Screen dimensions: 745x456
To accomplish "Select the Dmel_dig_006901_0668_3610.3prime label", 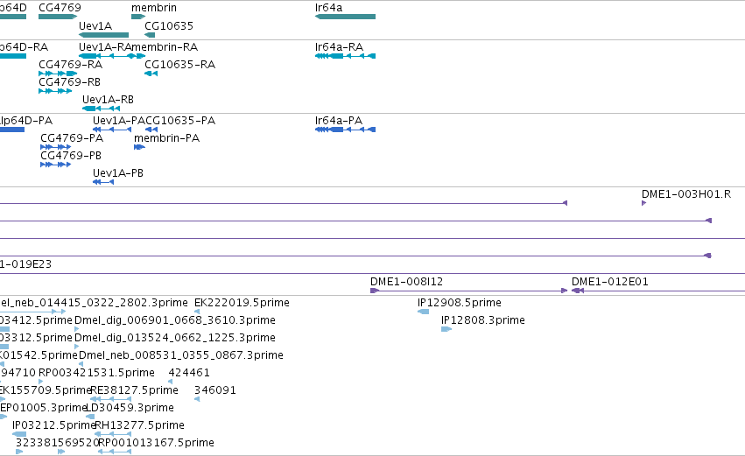I will (175, 320).
